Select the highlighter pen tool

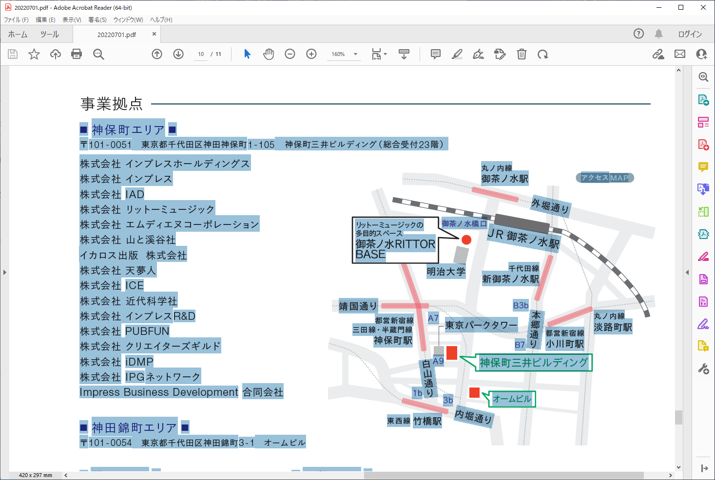[x=457, y=54]
